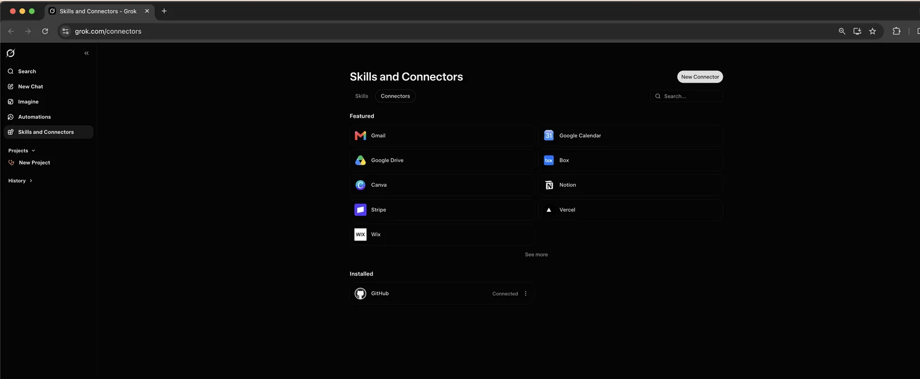Click the Stripe label text
This screenshot has width=920, height=379.
click(x=379, y=210)
